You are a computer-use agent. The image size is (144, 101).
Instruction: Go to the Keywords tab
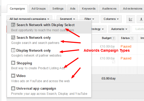pyautogui.click(x=89, y=9)
